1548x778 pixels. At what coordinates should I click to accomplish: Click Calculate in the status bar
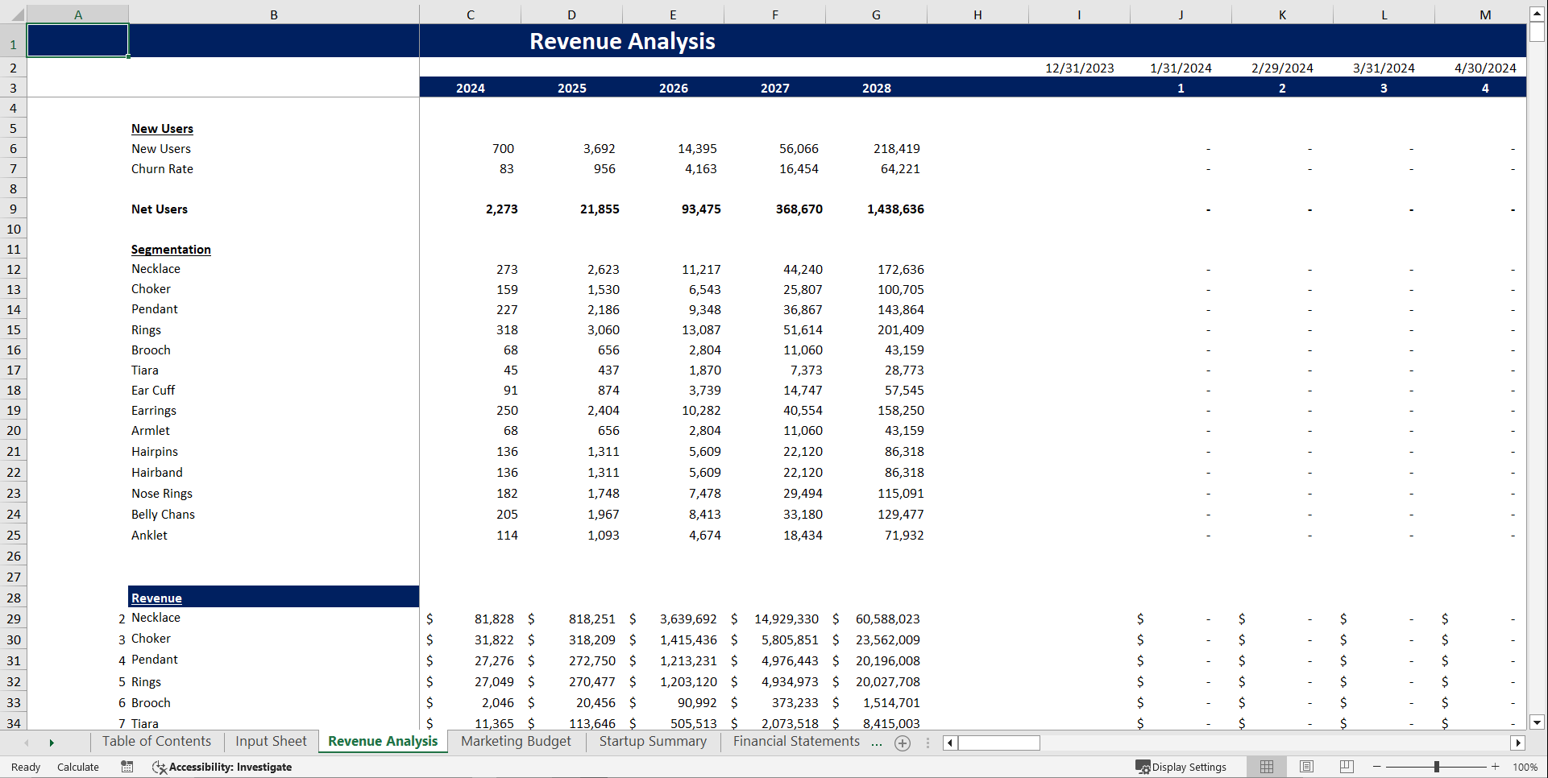[x=78, y=768]
